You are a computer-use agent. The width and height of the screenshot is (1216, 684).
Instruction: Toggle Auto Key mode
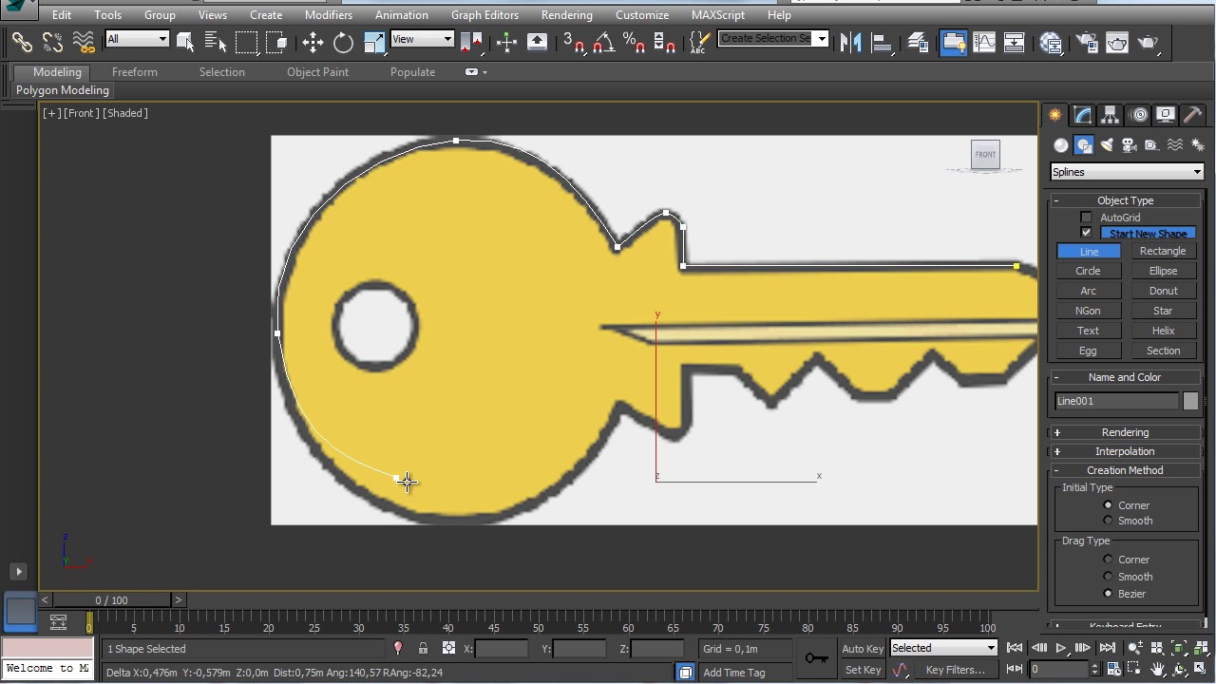863,649
